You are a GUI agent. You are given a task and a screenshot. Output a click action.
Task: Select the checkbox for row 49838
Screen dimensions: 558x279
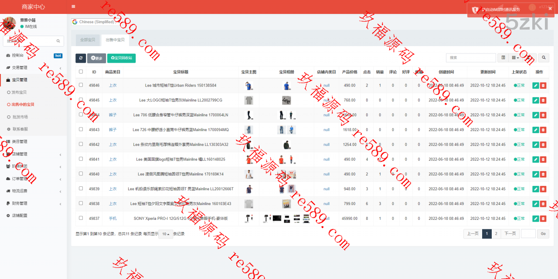click(x=81, y=204)
